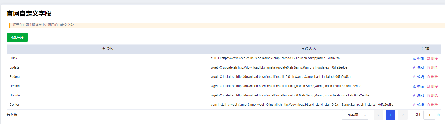The width and height of the screenshot is (445, 124).
Task: Click Debian's install-ubuntu_6.0.sh command content
Action: coord(286,86)
